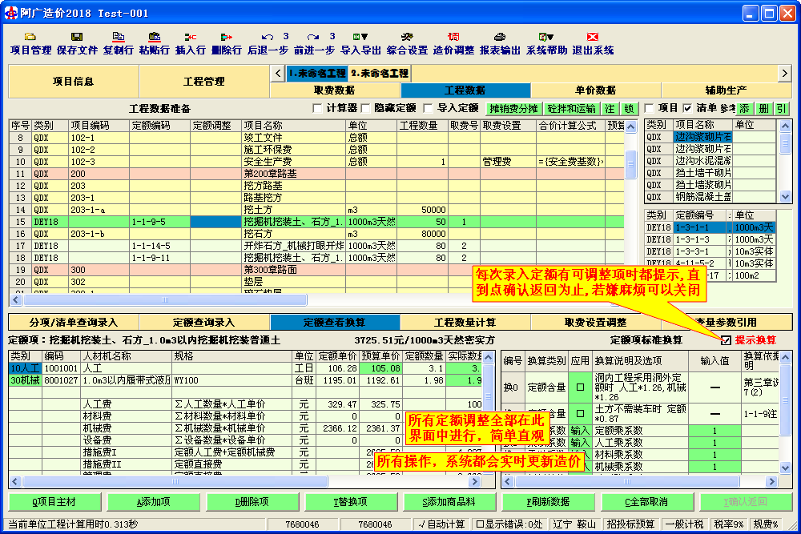
Task: Toggle the 计算器 checkbox
Action: 317,108
